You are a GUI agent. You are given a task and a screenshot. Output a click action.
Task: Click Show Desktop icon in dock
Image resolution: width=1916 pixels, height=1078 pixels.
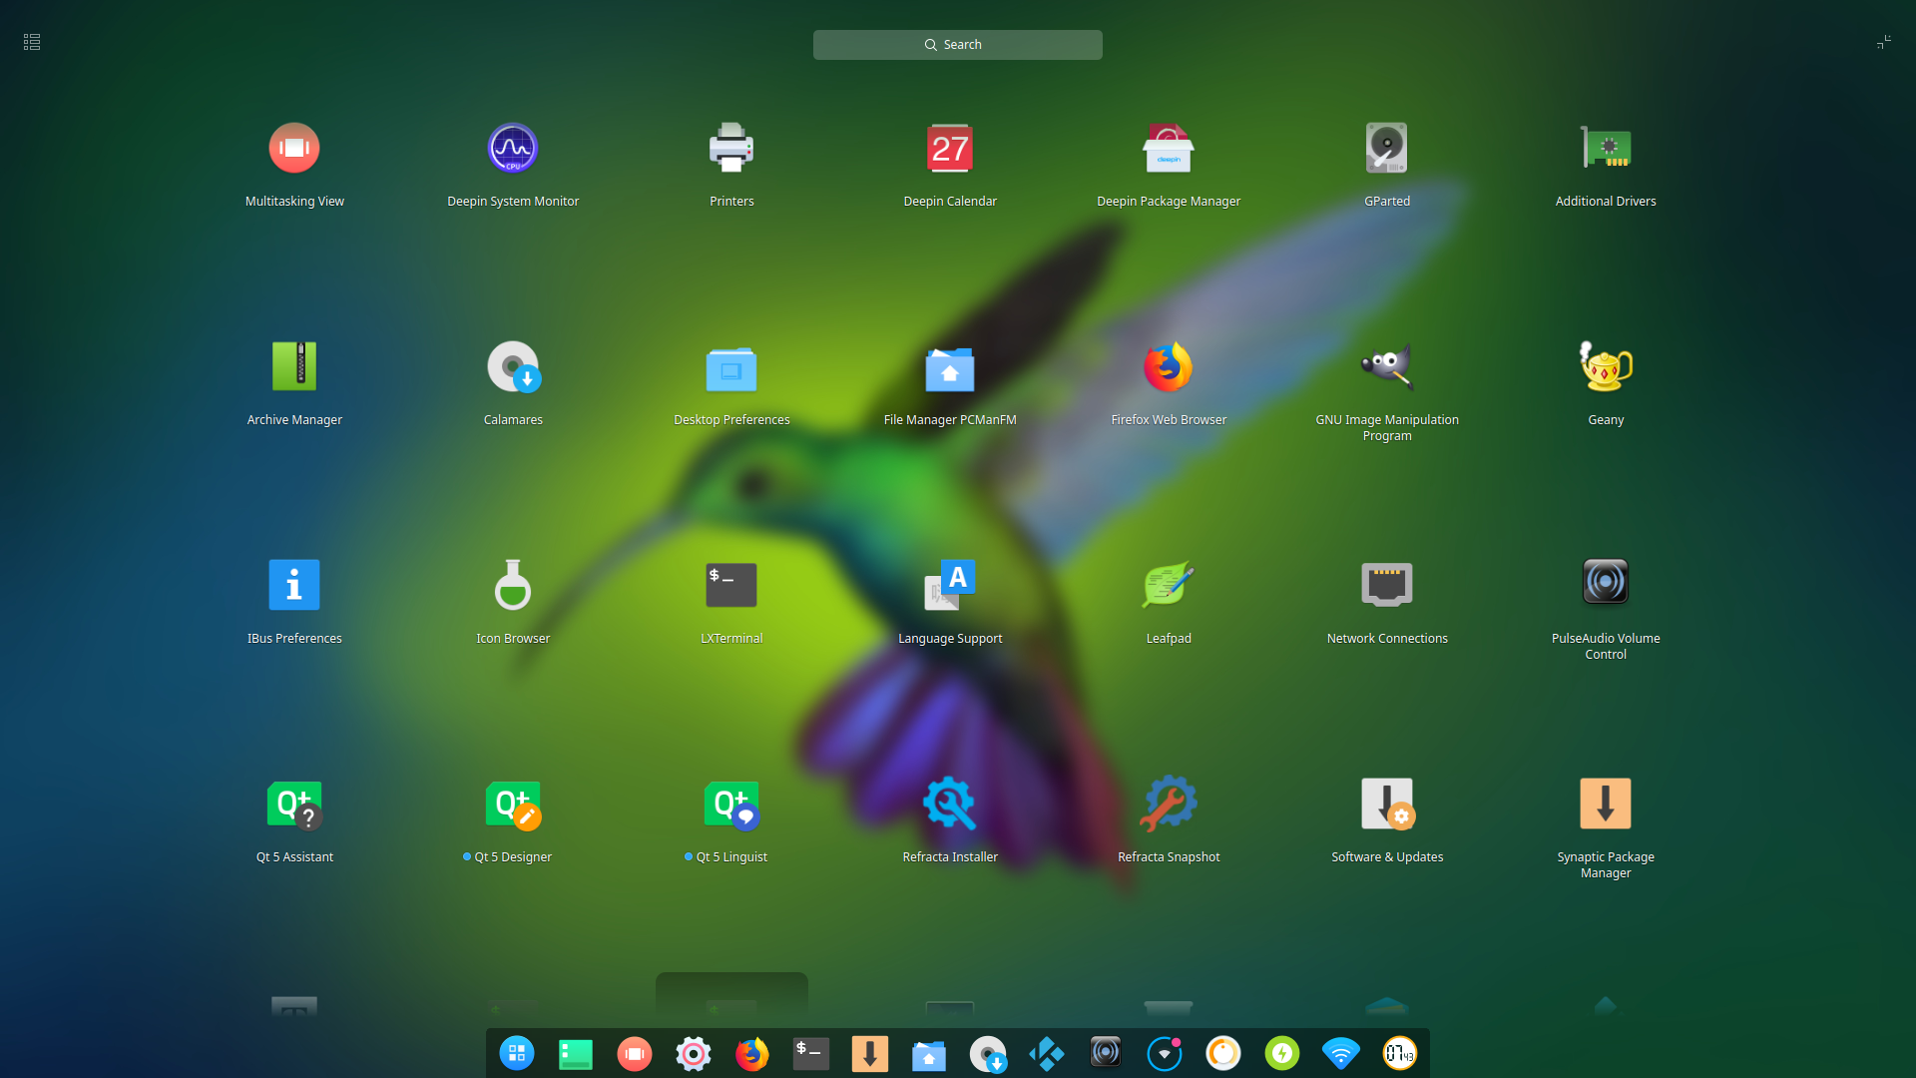[x=576, y=1053]
